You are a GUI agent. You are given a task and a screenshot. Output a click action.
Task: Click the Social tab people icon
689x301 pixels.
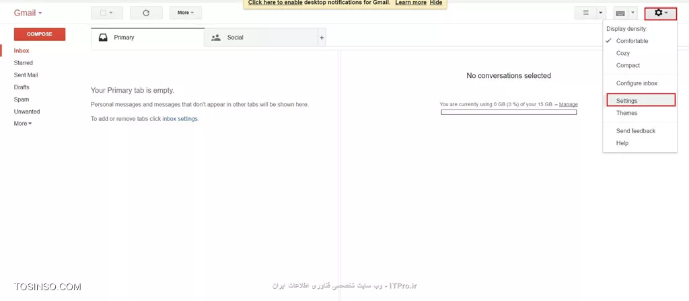click(216, 38)
